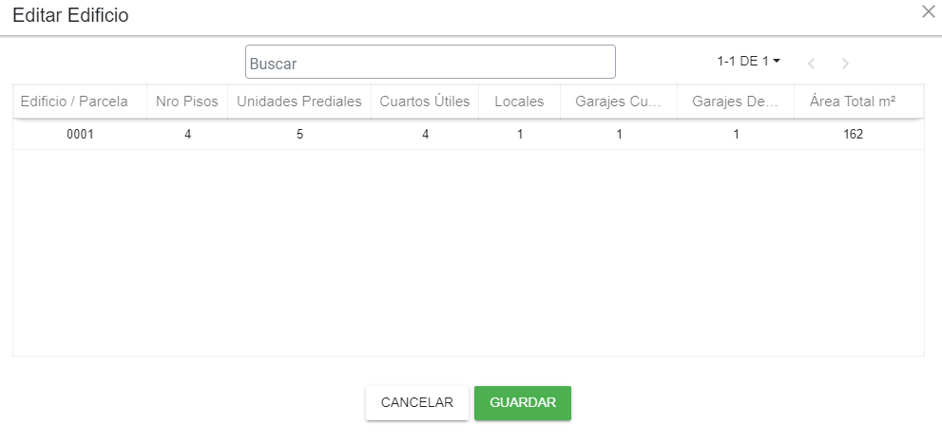
Task: Click the Buscar search field
Action: [x=430, y=63]
